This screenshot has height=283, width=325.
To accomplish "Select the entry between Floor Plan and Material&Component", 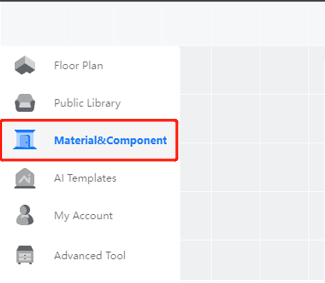I will [87, 103].
